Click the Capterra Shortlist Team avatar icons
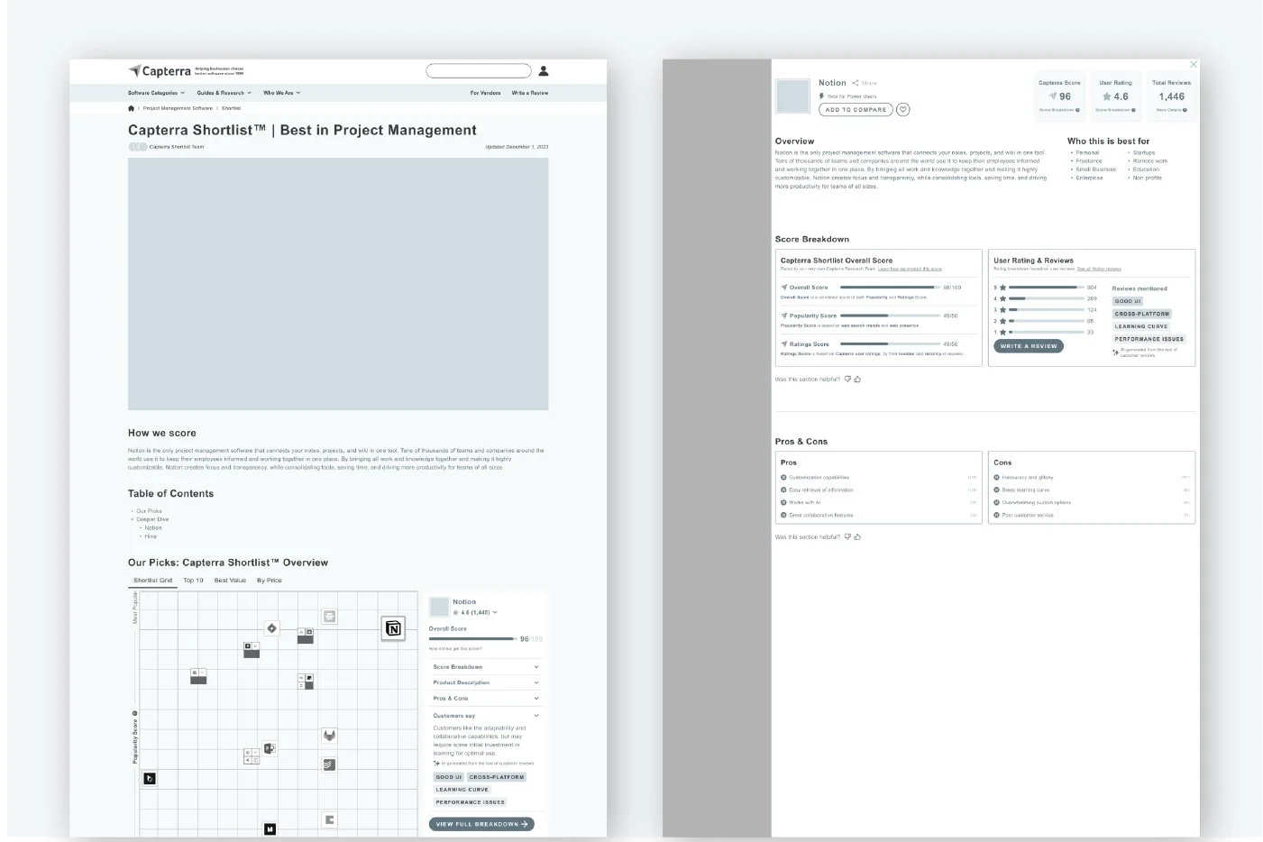The image size is (1263, 842). [x=137, y=147]
